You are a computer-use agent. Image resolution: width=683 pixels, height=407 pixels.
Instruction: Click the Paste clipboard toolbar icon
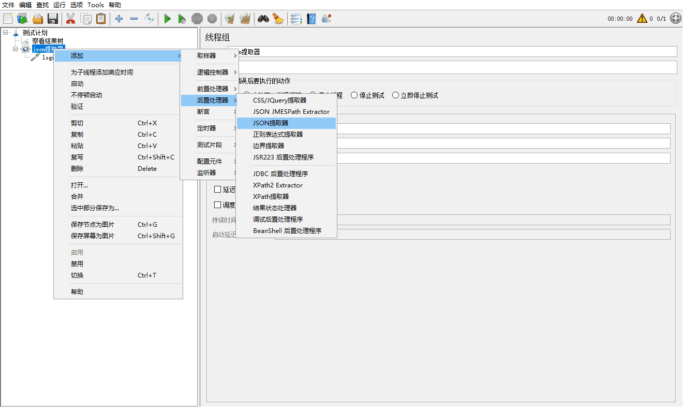pyautogui.click(x=101, y=19)
